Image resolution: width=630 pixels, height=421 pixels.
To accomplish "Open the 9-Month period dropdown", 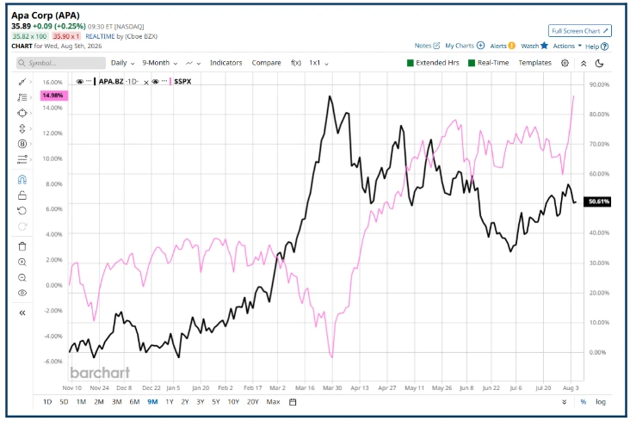I will pos(160,63).
